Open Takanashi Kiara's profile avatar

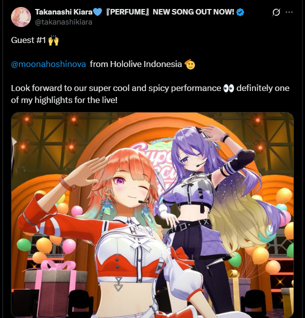[x=21, y=17]
